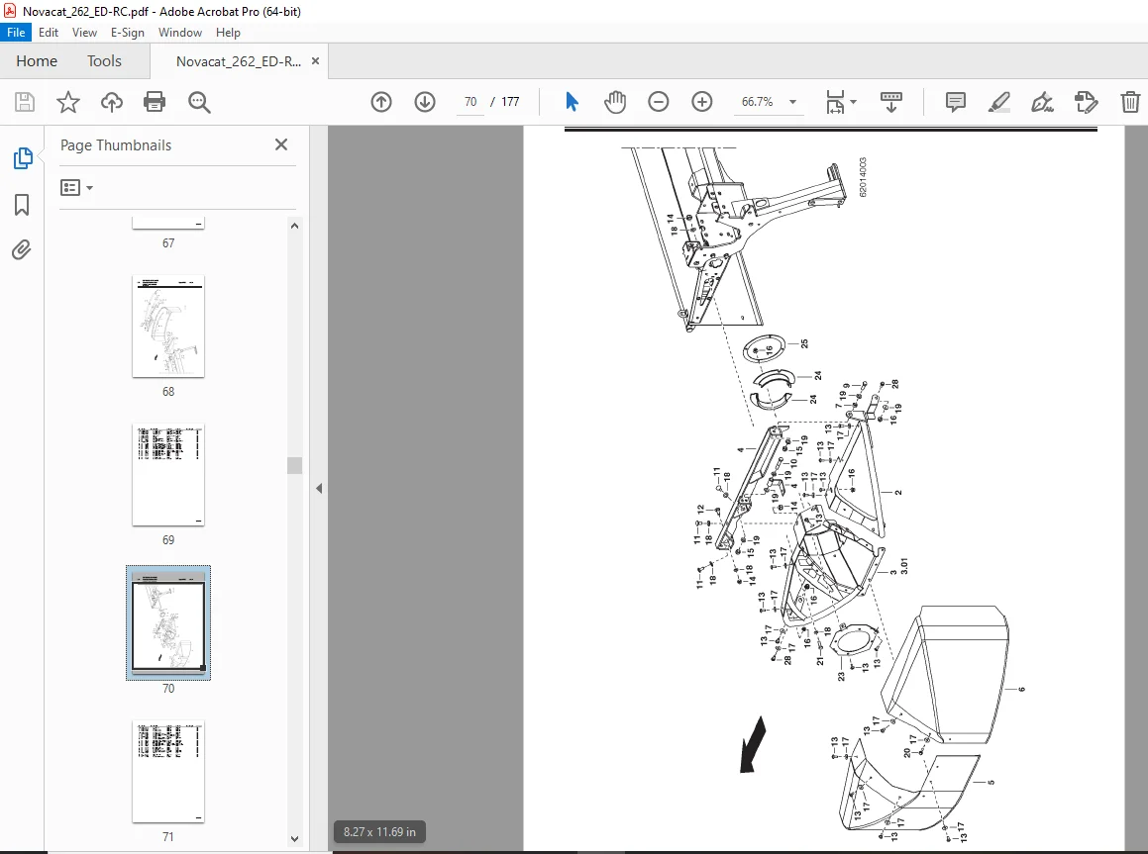
Task: Open the Edit menu
Action: [x=49, y=33]
